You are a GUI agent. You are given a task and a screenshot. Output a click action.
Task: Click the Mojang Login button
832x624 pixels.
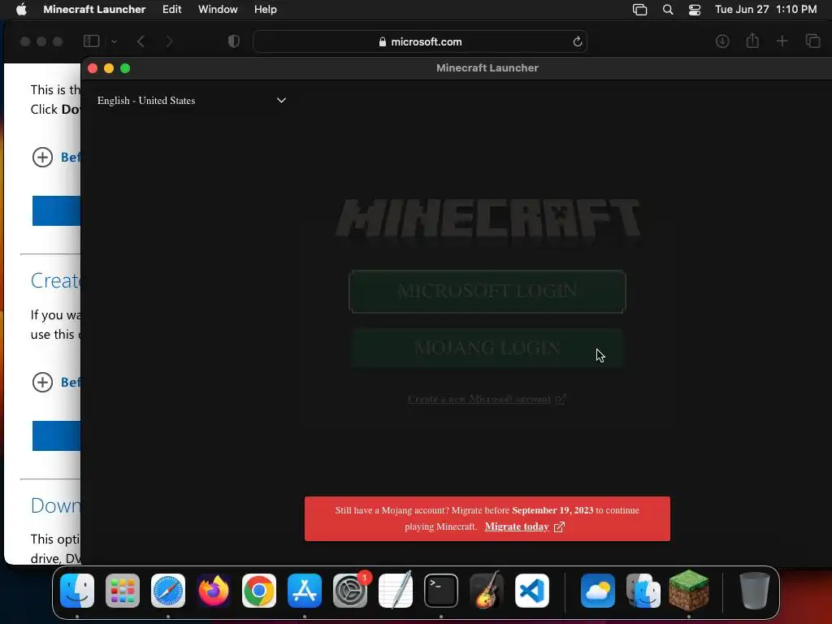click(487, 348)
